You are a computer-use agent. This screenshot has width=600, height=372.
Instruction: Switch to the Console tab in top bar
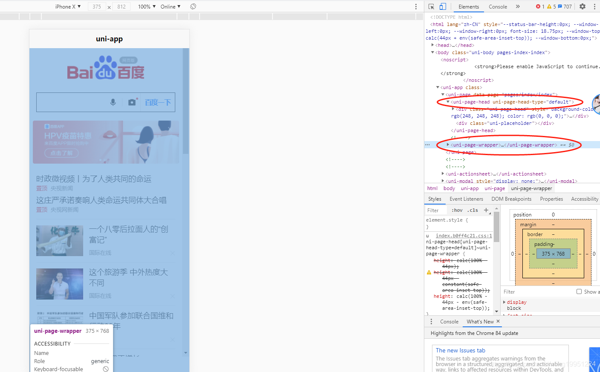498,6
